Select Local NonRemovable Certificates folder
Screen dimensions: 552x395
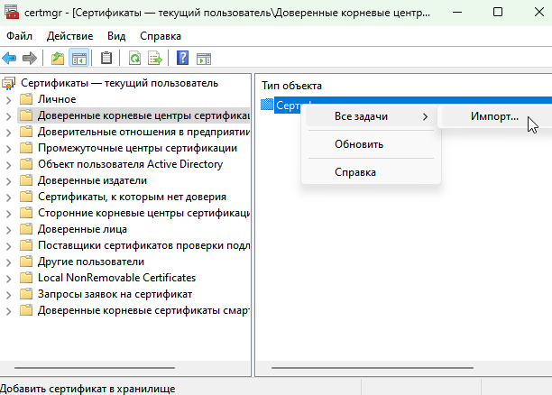tap(116, 278)
